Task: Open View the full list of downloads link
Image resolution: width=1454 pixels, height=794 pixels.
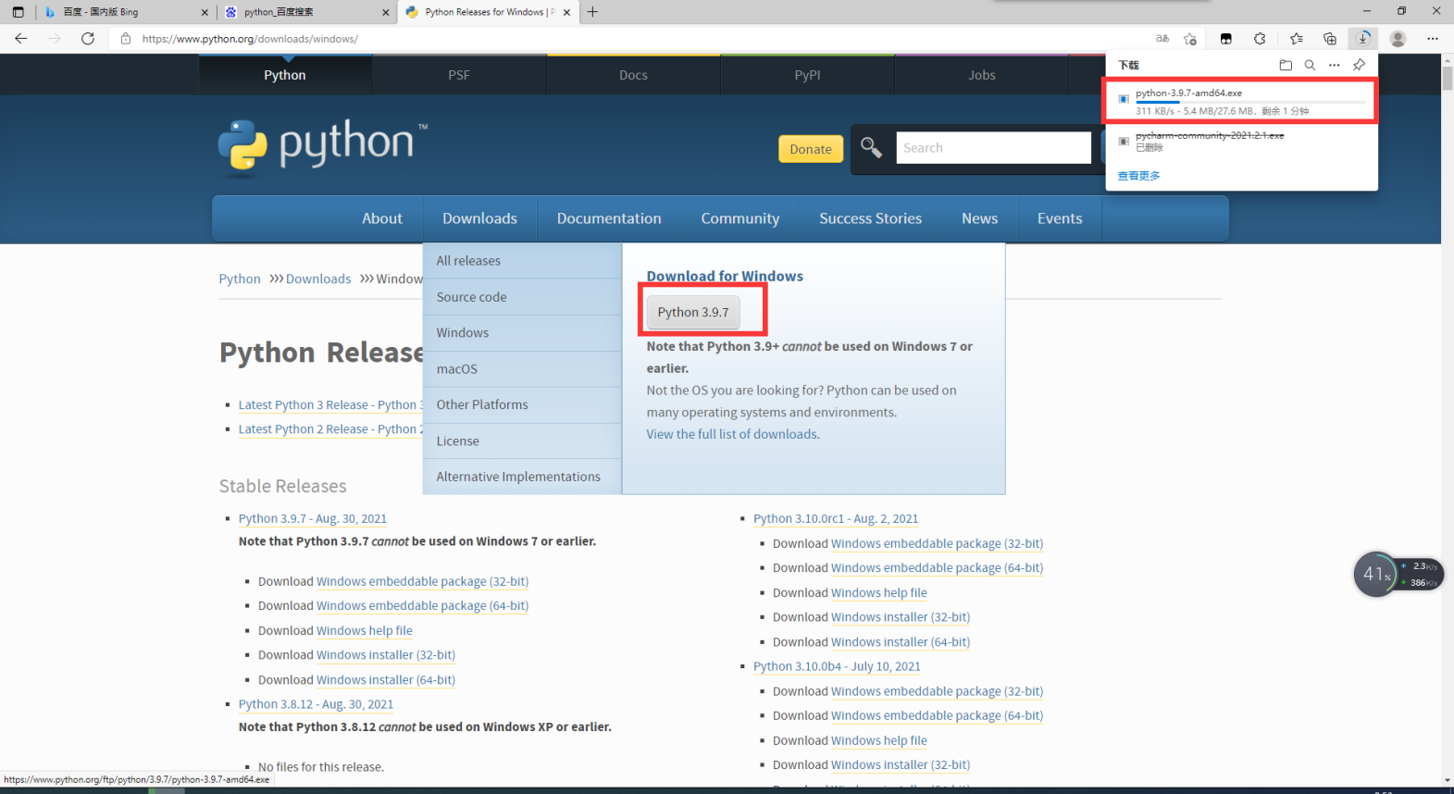Action: click(733, 434)
